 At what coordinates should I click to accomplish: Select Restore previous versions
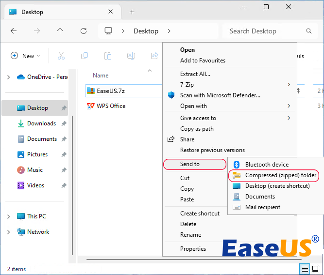pos(212,150)
